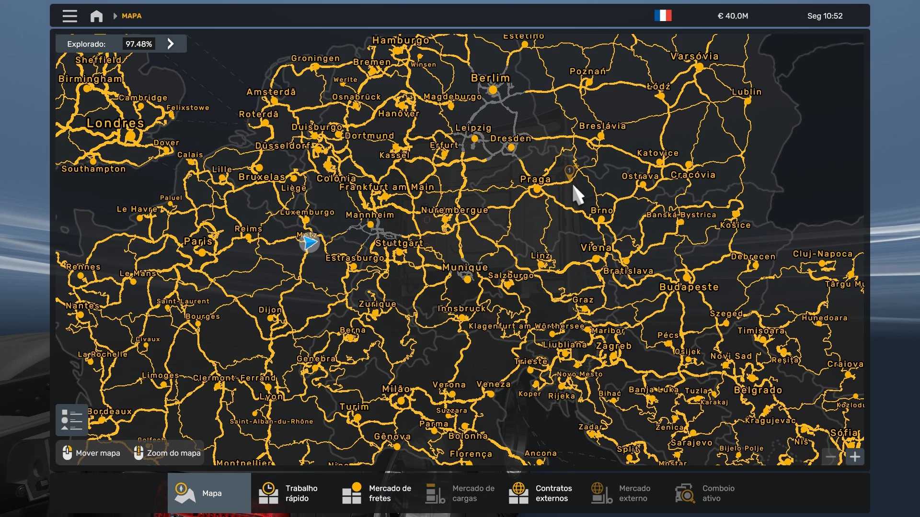Open Mercado de fretes

(376, 493)
